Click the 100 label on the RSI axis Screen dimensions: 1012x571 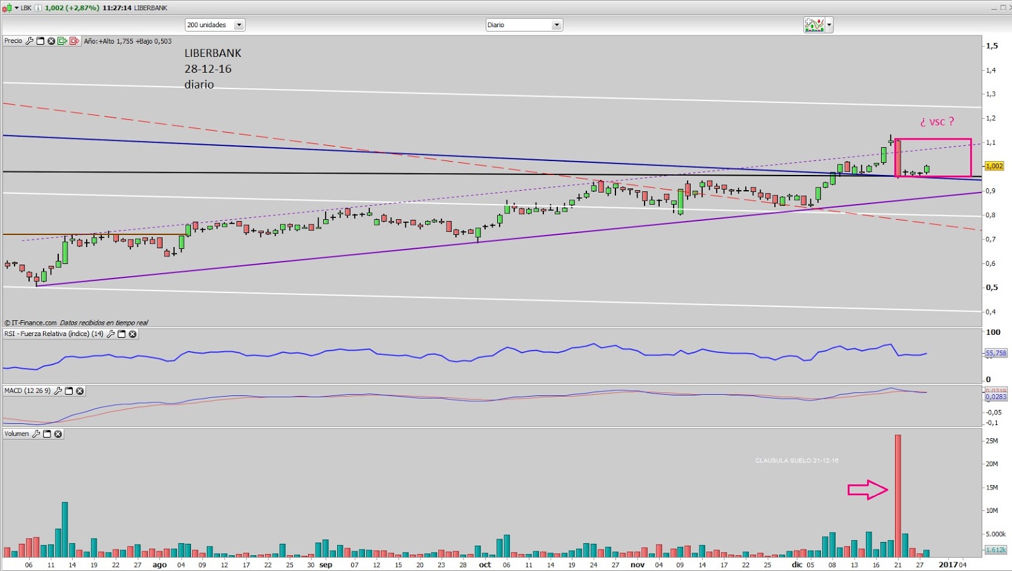click(993, 332)
